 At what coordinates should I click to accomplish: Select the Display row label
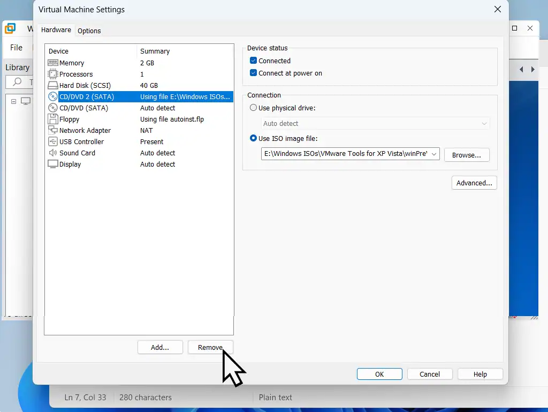pyautogui.click(x=70, y=164)
